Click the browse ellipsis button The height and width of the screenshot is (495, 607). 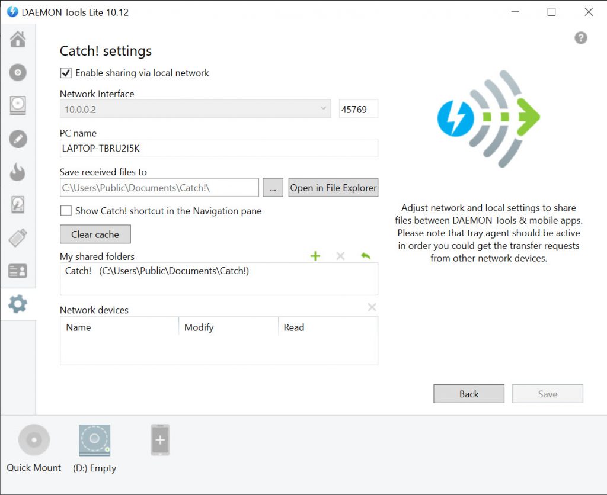click(273, 188)
